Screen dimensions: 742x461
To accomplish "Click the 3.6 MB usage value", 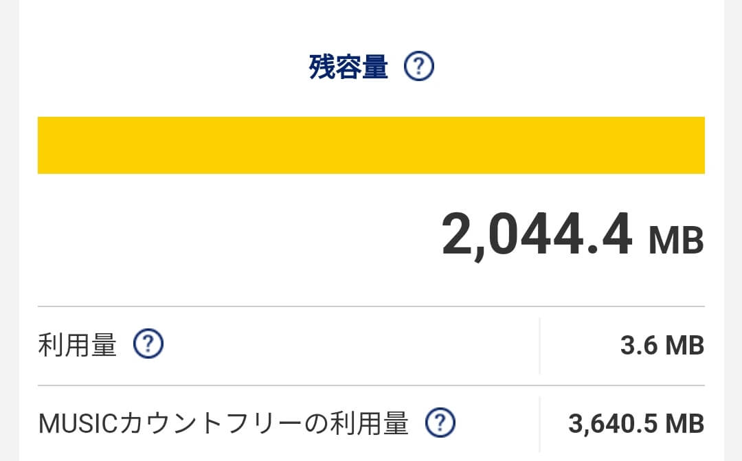I will pyautogui.click(x=662, y=345).
